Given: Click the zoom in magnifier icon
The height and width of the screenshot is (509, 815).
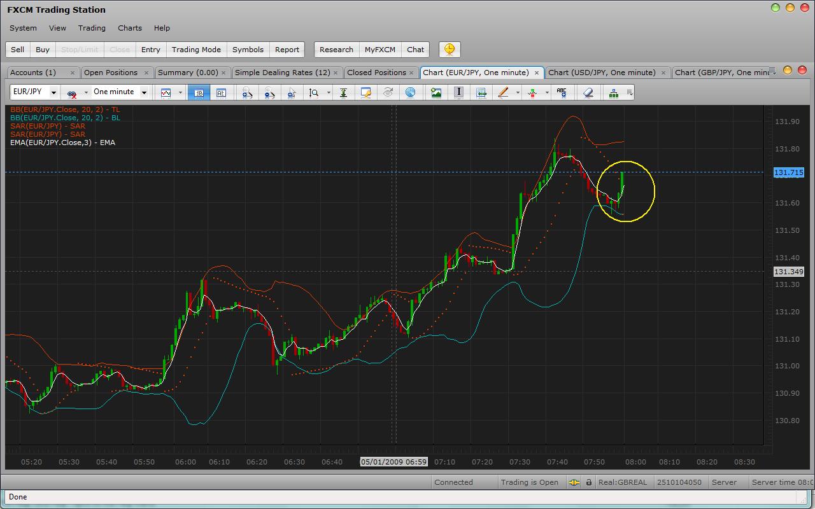Looking at the screenshot, I should (x=248, y=92).
